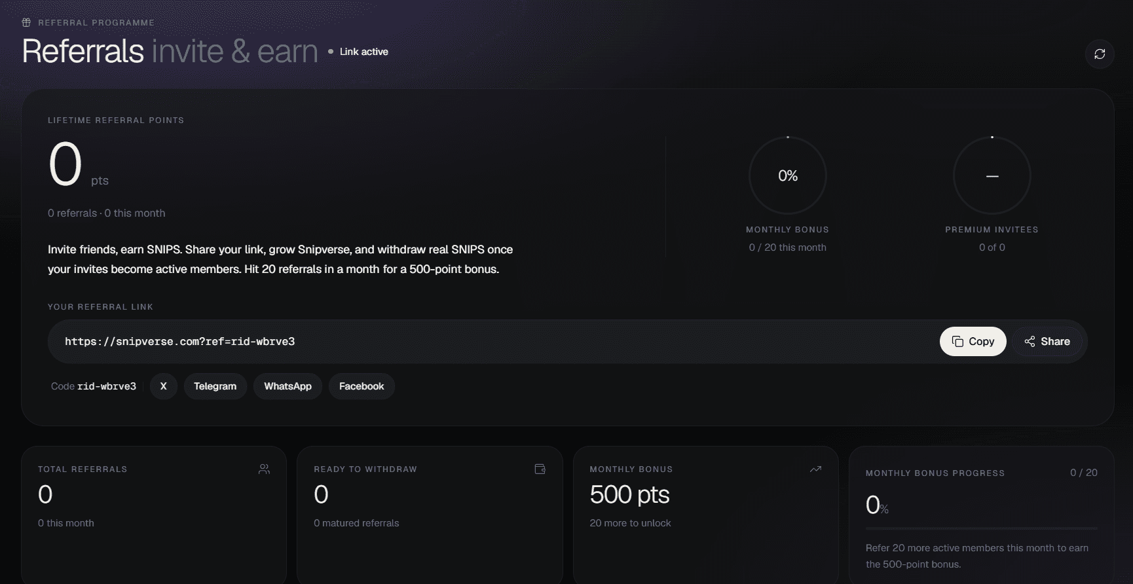Click the referral code rid-wbrve3 text
This screenshot has width=1133, height=584.
[107, 386]
